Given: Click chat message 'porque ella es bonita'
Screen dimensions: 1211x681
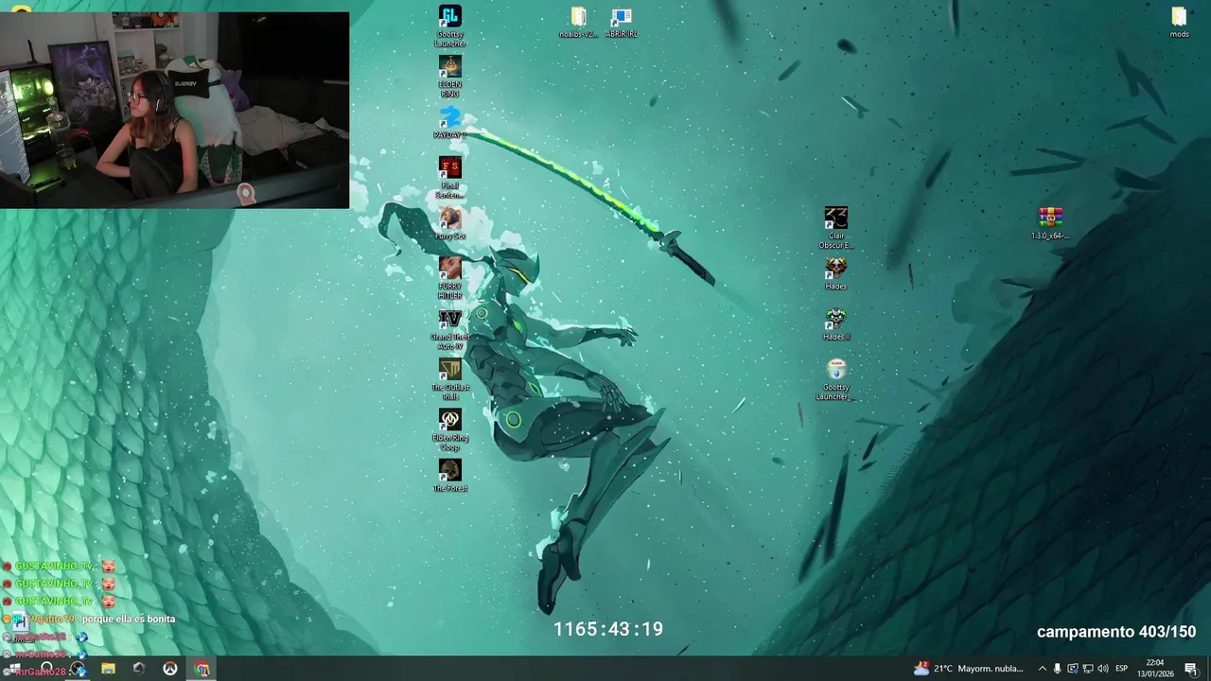Looking at the screenshot, I should point(129,619).
